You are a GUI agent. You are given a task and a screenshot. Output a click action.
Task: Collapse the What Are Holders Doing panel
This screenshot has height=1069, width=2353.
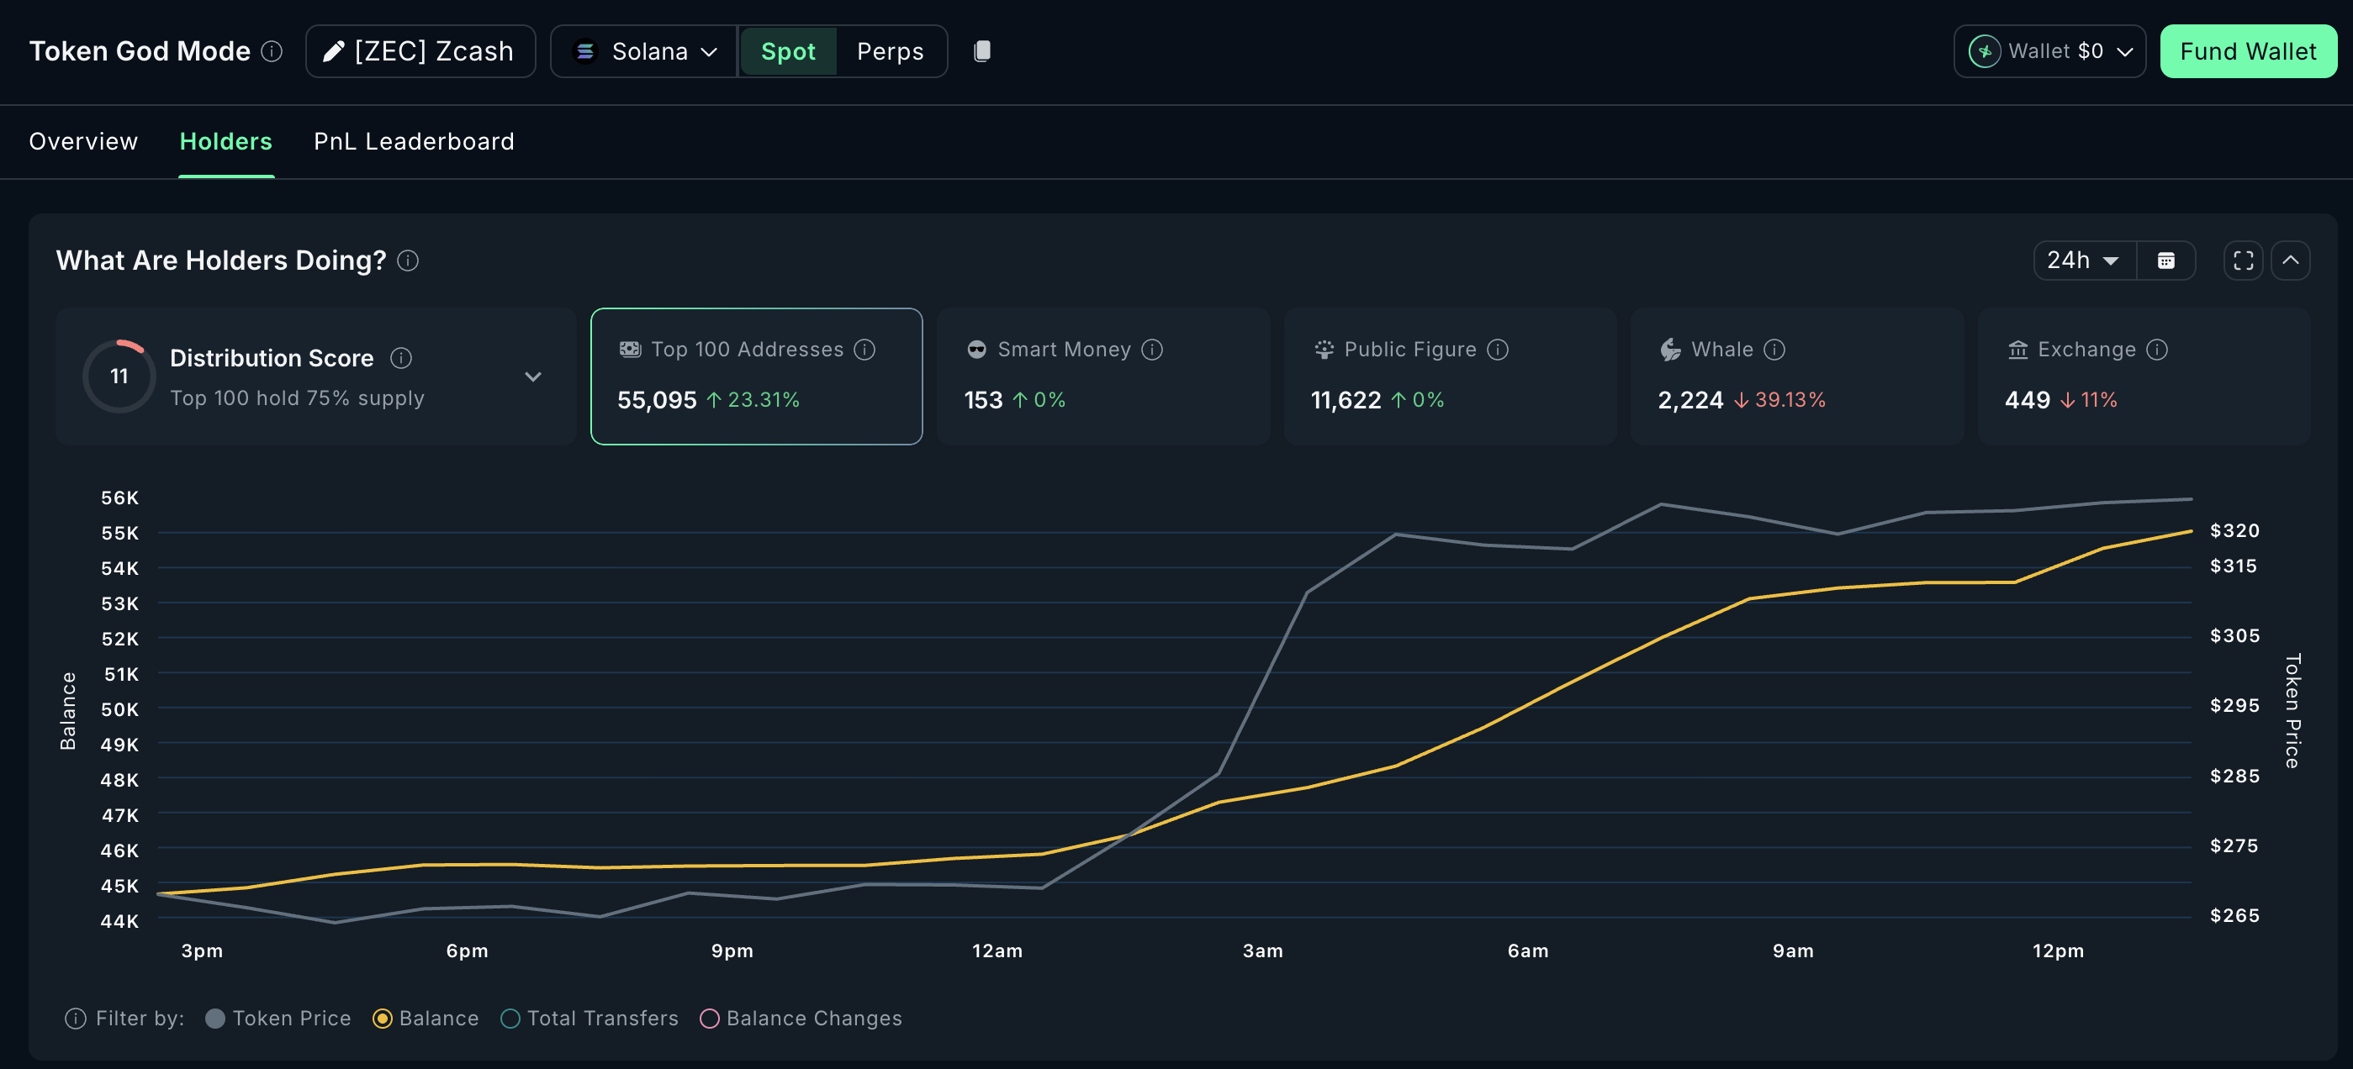point(2290,261)
